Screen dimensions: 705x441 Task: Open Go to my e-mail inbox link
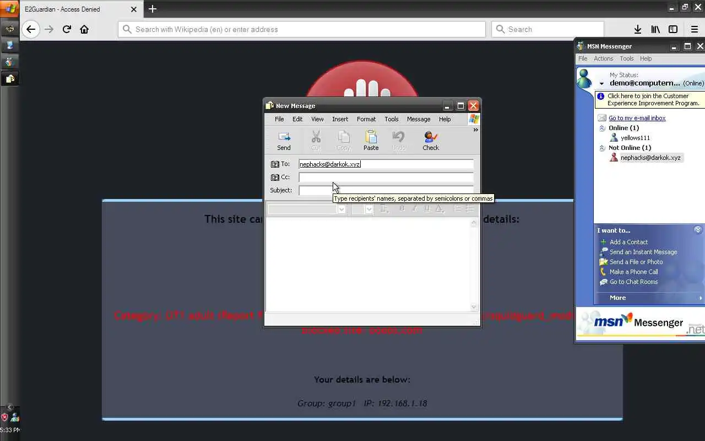coord(637,118)
